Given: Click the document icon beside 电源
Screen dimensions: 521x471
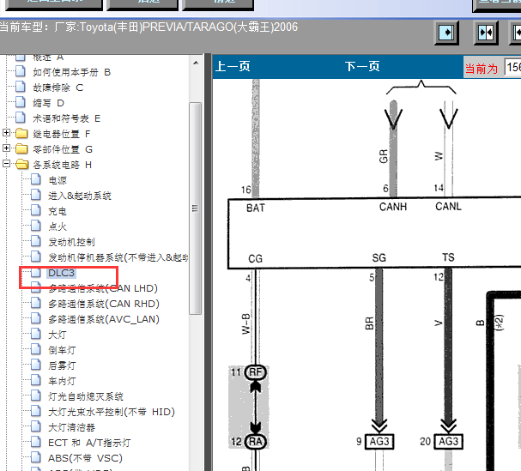Looking at the screenshot, I should (36, 179).
